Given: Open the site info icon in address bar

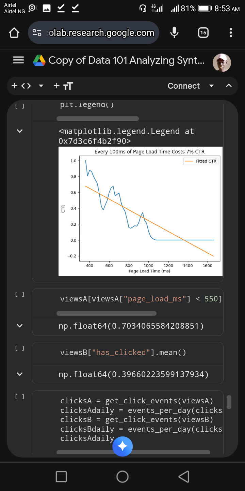Looking at the screenshot, I should (37, 33).
